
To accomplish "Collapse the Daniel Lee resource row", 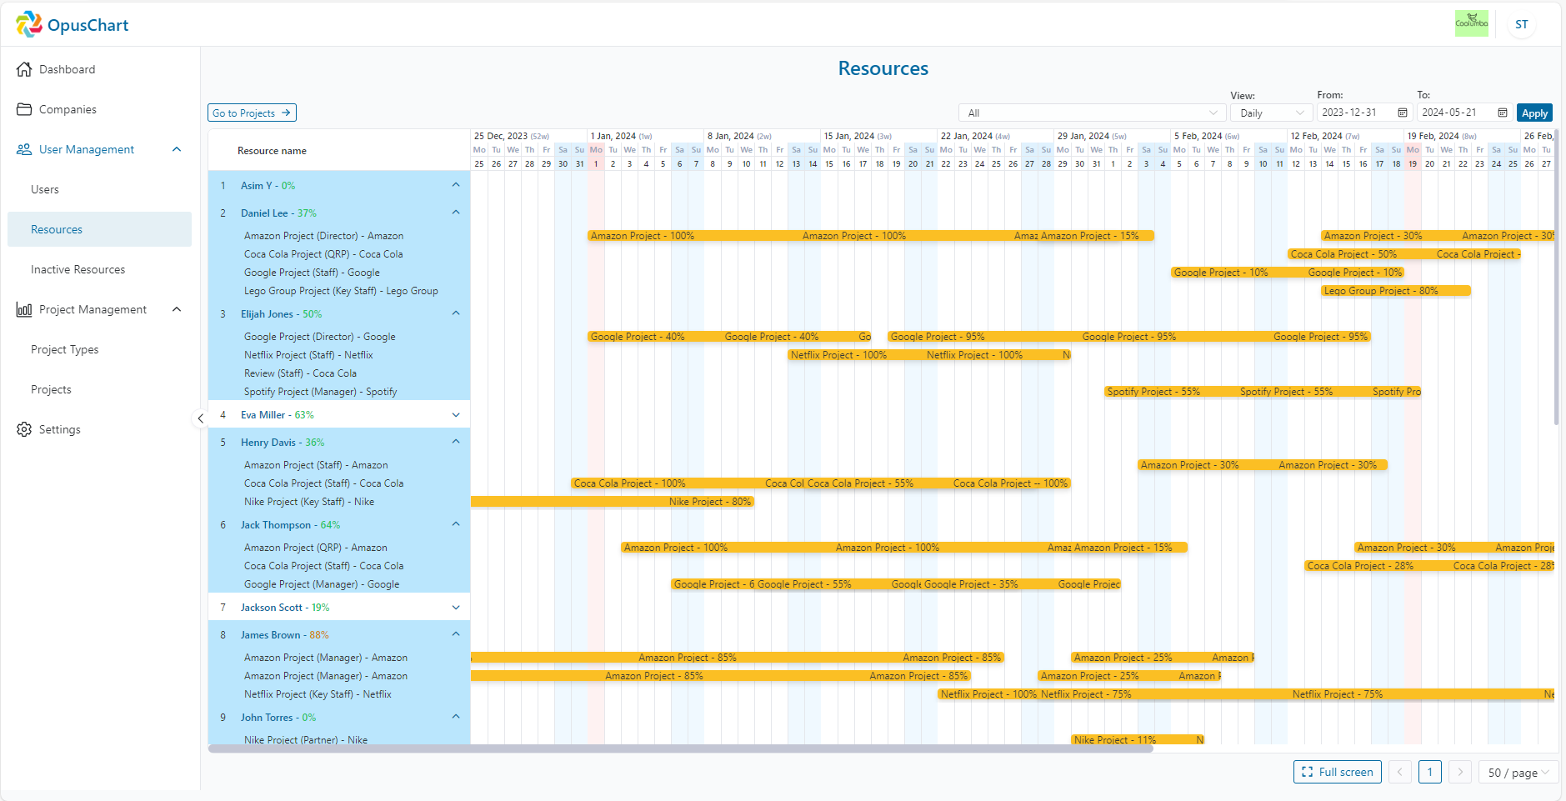I will pos(455,212).
